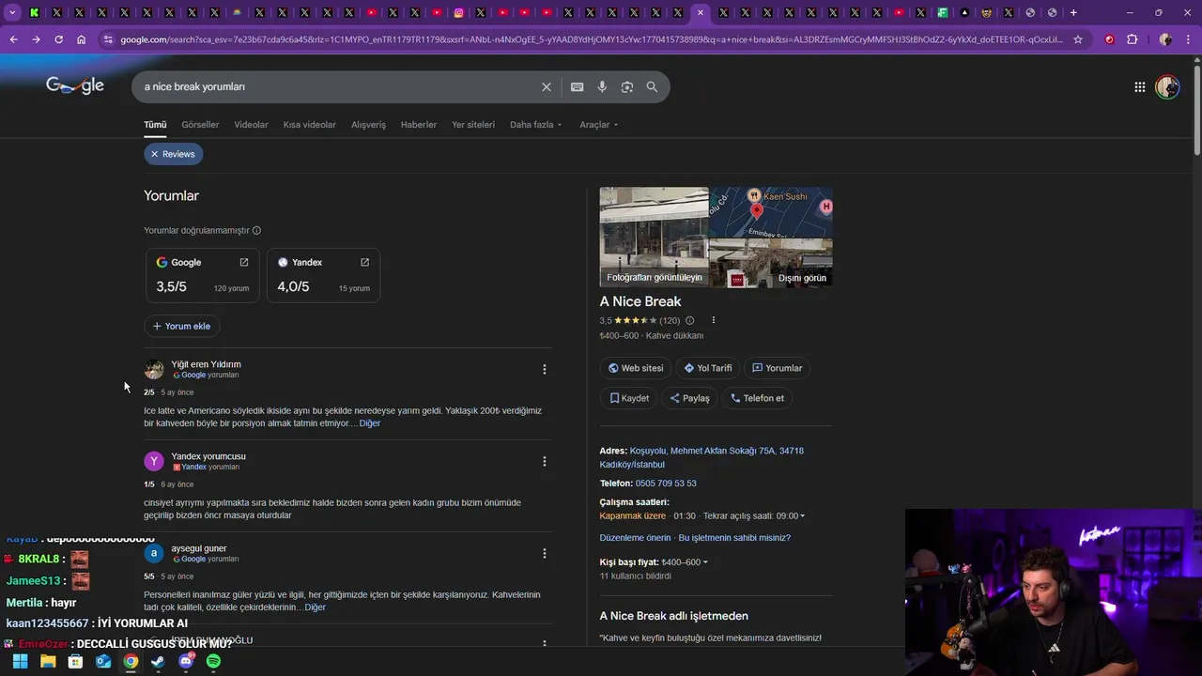The image size is (1202, 676).
Task: Open more options for Yiğit eren Yıldırım review
Action: coord(544,369)
